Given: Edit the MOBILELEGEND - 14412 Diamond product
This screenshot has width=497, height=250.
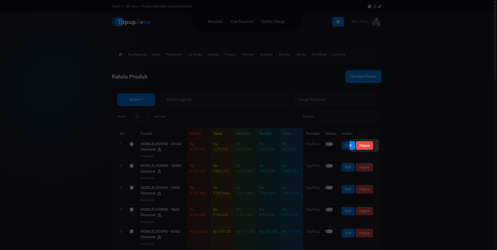Looking at the screenshot, I should coord(348,189).
